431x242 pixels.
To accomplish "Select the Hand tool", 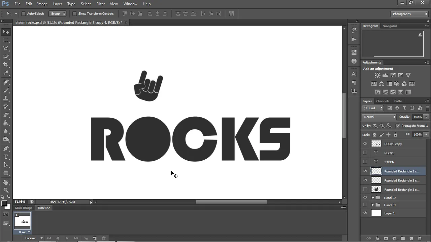I will [x=6, y=182].
